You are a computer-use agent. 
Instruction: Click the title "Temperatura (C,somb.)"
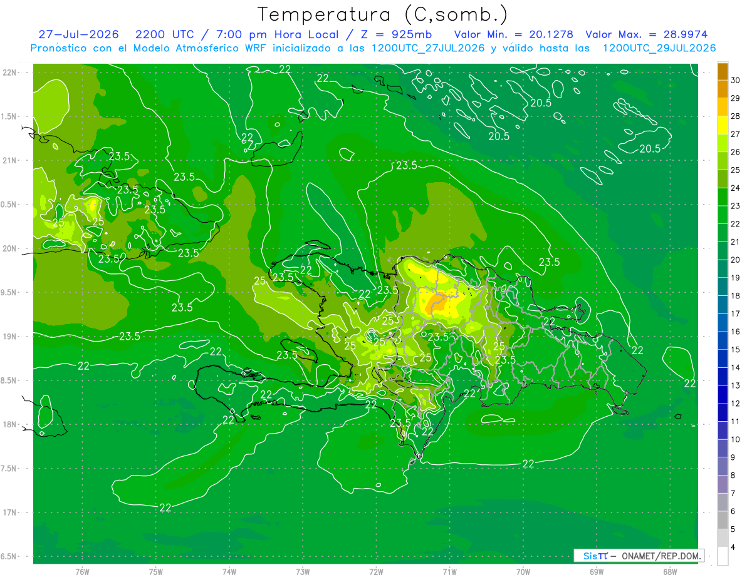coord(382,14)
